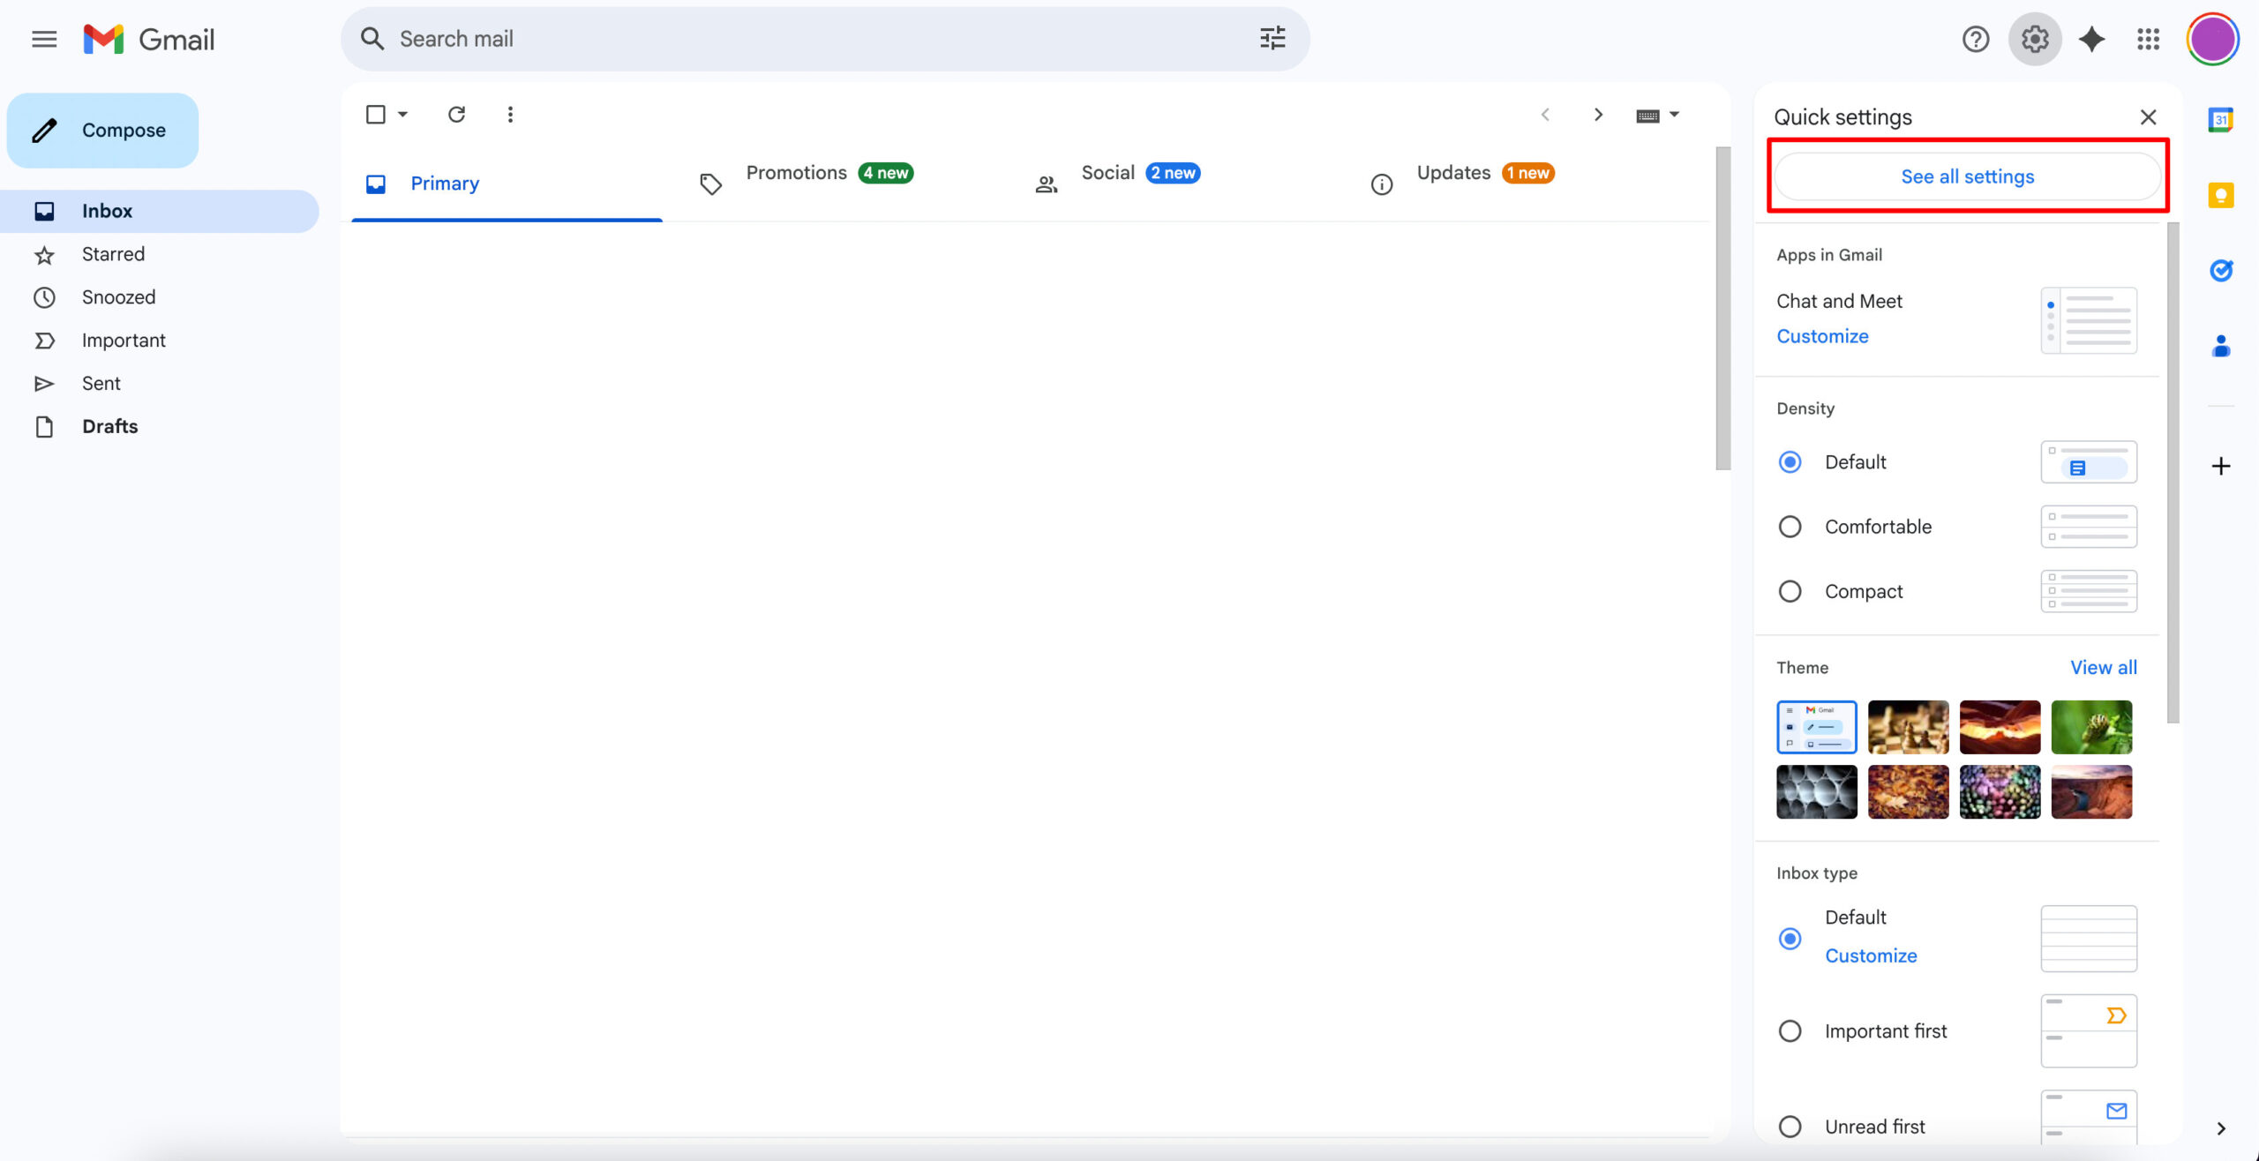Go to the newer messages page
This screenshot has height=1161, width=2259.
[x=1545, y=115]
